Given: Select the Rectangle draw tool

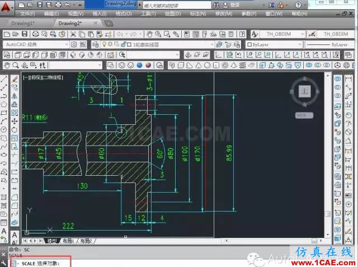Looking at the screenshot, I should click(x=4, y=113).
